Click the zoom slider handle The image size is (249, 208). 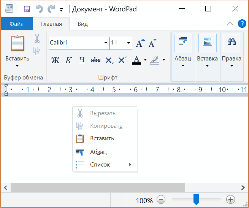196,199
